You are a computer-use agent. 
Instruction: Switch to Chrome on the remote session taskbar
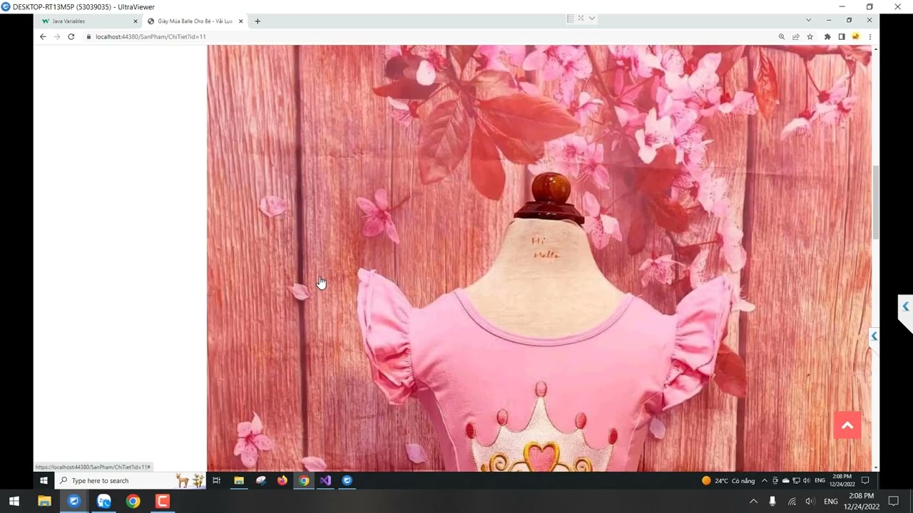tap(304, 480)
